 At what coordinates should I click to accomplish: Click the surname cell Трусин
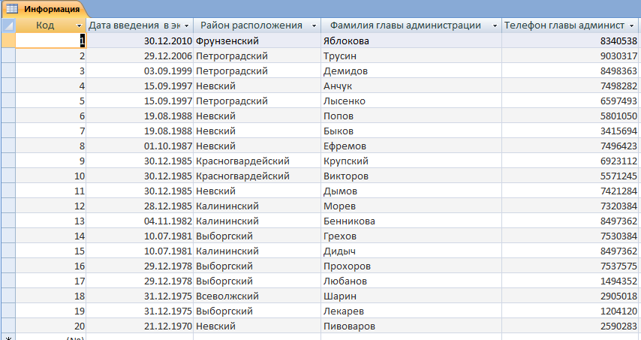coord(411,56)
